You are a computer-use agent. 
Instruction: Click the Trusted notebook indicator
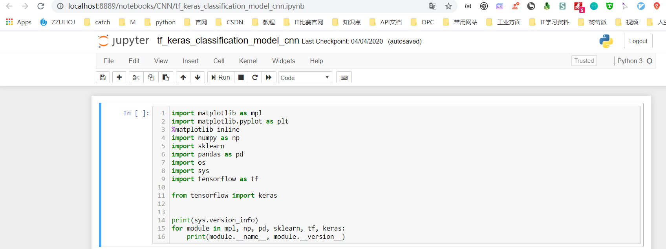pyautogui.click(x=584, y=61)
